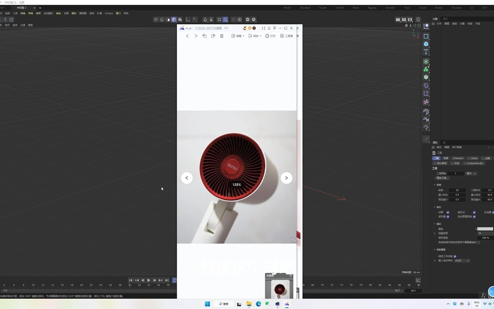This screenshot has width=494, height=309.
Task: Open the 编辑 dropdown in the image viewer
Action: [238, 36]
